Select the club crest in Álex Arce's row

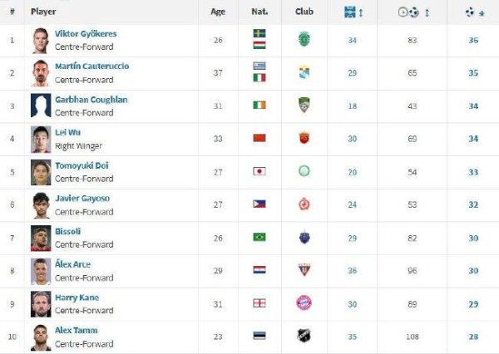[x=304, y=270]
